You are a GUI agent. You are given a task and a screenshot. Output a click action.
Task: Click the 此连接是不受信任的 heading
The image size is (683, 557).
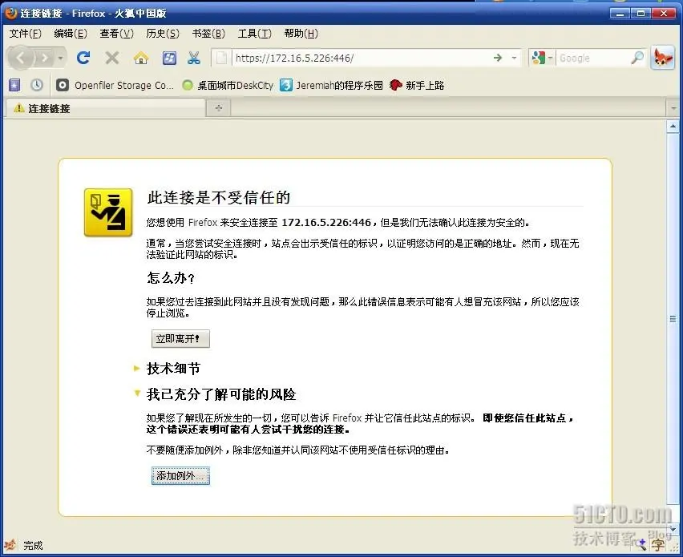coord(219,197)
